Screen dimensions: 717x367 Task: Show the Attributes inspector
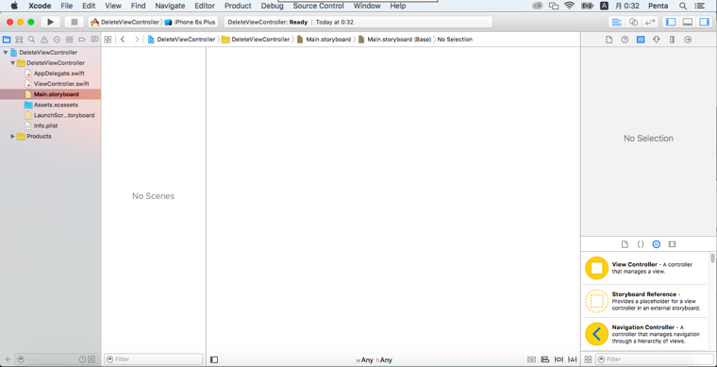(x=657, y=40)
